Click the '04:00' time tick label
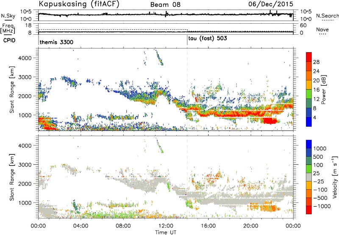The width and height of the screenshot is (339, 235). click(81, 226)
